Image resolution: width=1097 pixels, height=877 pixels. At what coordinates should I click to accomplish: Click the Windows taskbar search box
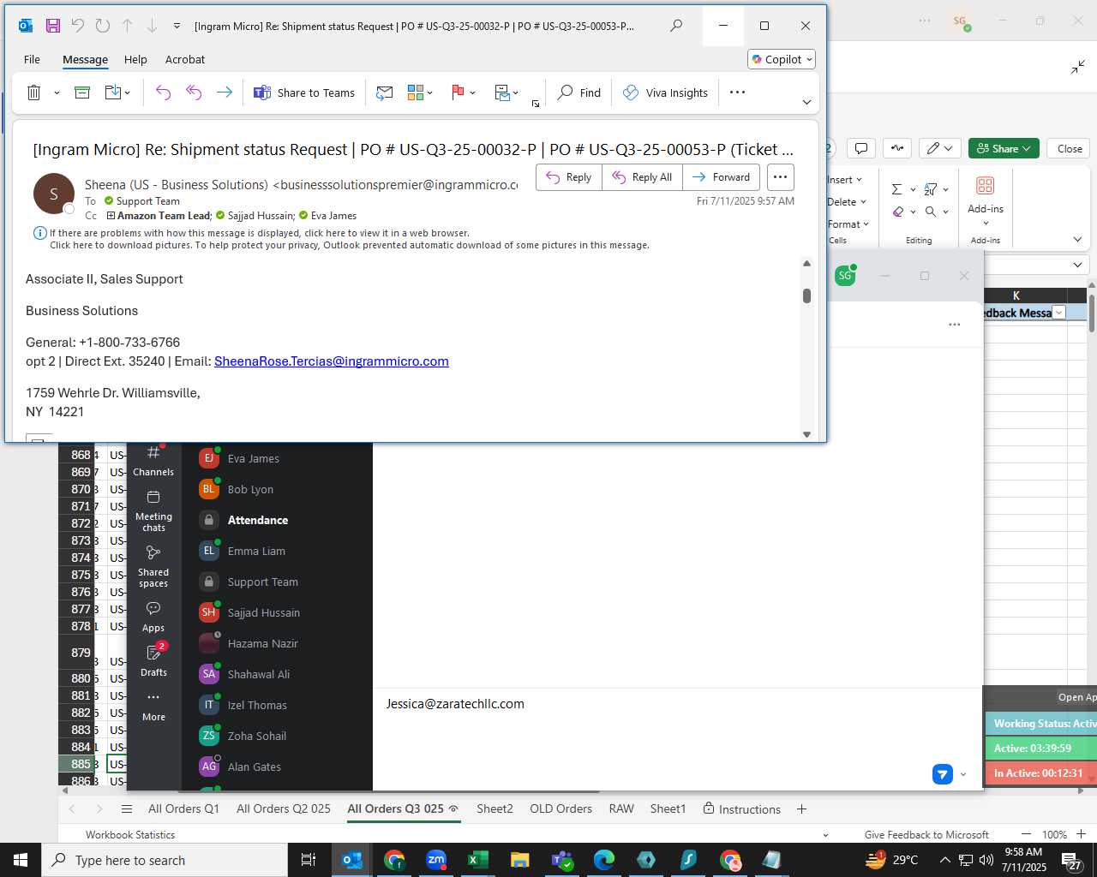(x=165, y=860)
